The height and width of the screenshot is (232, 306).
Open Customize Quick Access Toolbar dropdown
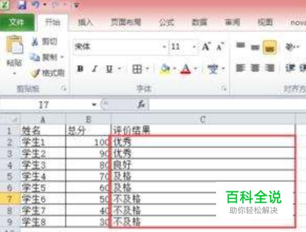coord(77,5)
